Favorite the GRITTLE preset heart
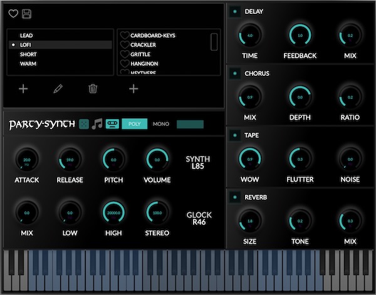The image size is (376, 295). [x=125, y=54]
